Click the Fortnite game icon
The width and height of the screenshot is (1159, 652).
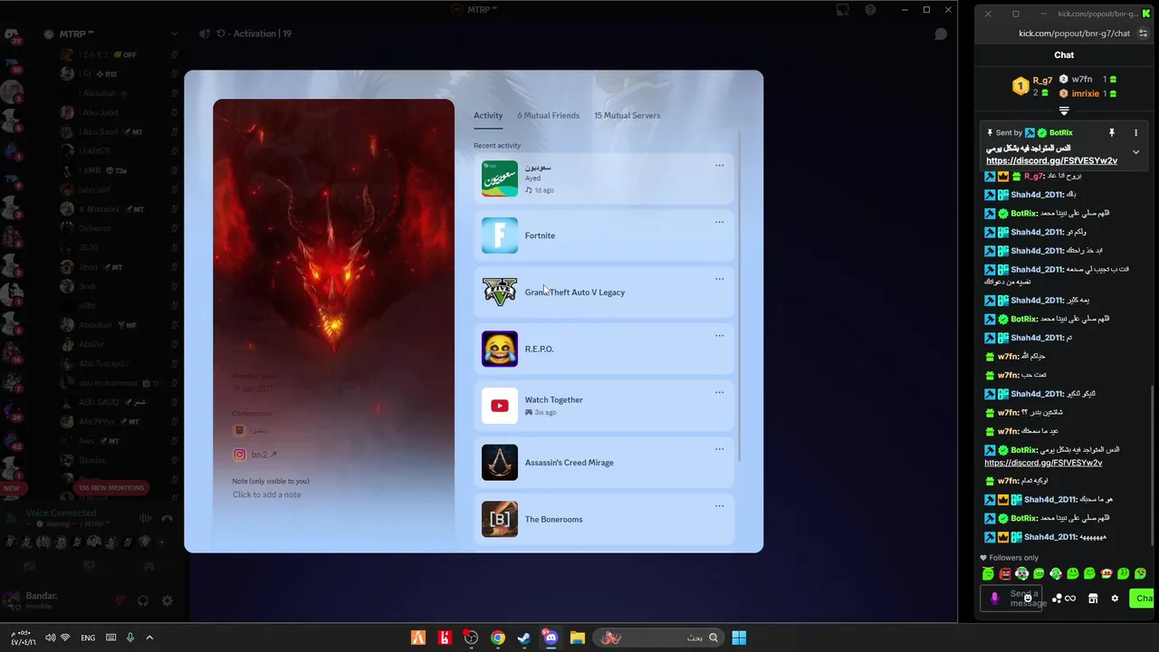(500, 235)
